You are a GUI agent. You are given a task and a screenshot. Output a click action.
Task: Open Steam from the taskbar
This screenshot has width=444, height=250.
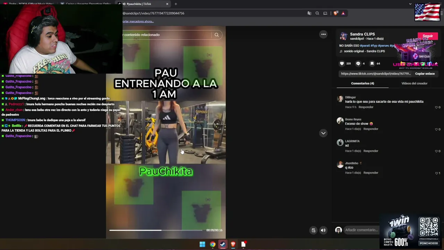pos(223,244)
